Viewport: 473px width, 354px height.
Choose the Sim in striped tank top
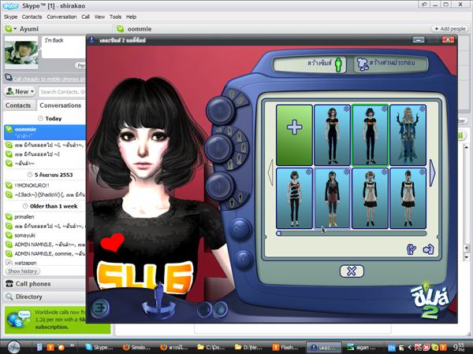click(294, 198)
